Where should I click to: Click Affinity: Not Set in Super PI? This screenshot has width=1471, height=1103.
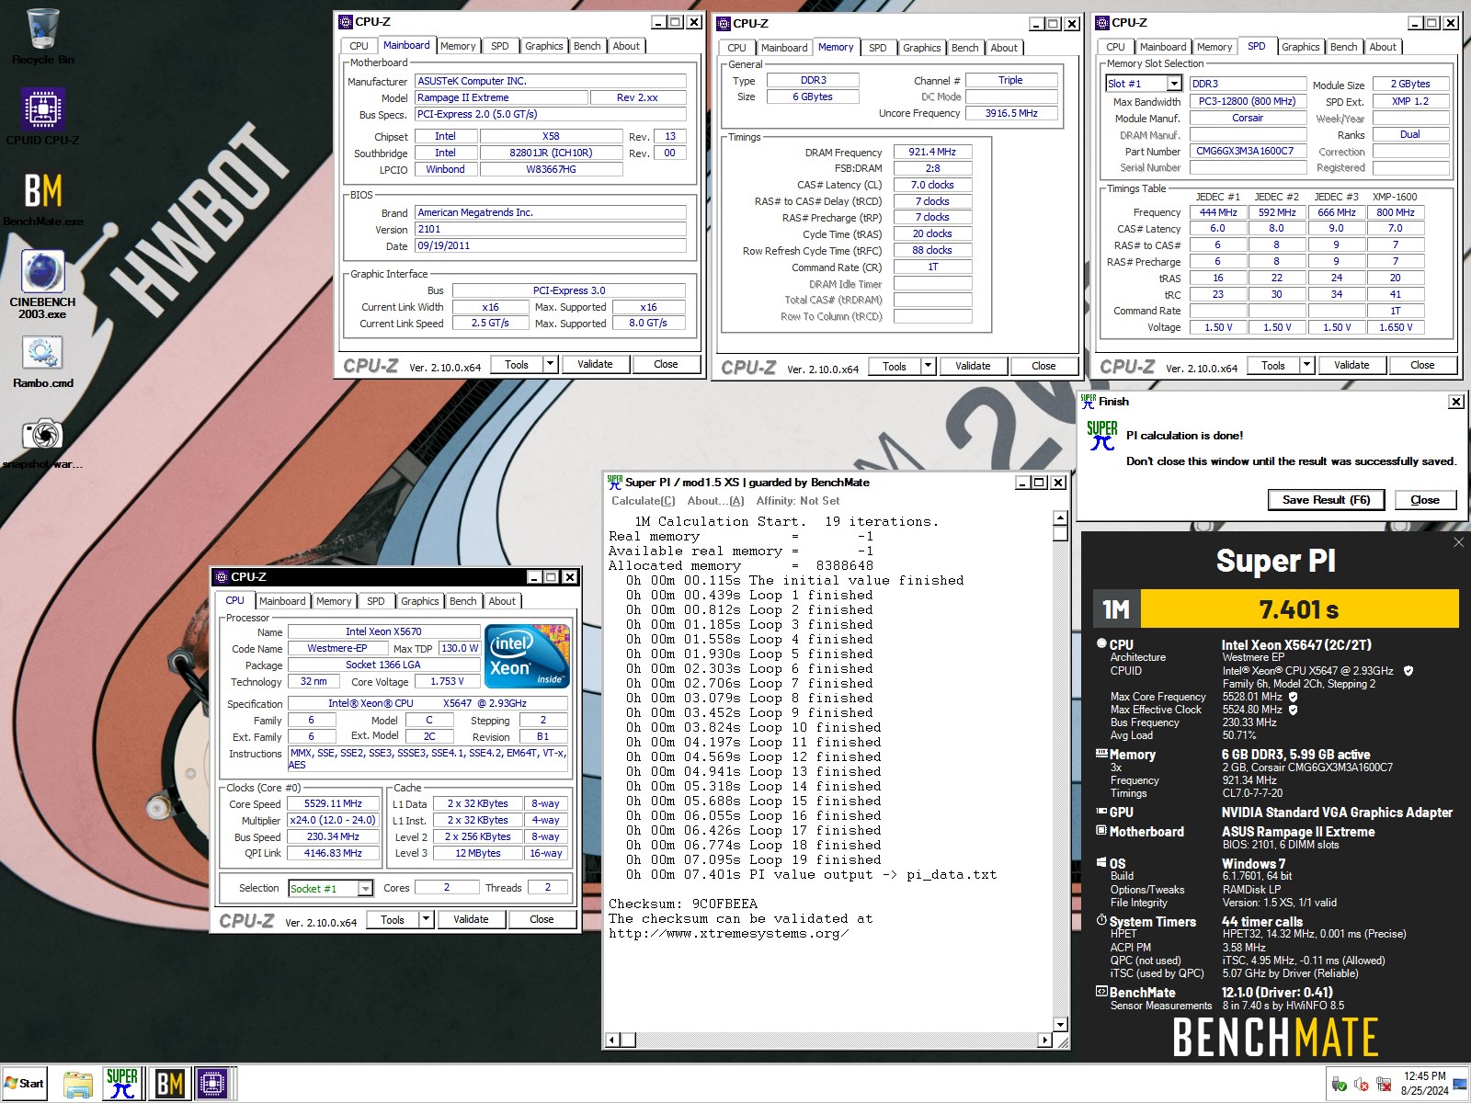(x=797, y=501)
